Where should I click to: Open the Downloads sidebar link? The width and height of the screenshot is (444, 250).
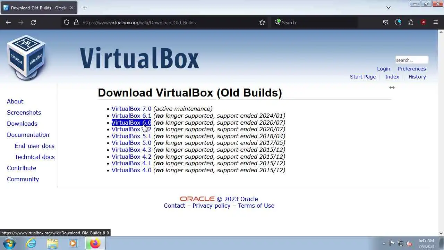[22, 124]
